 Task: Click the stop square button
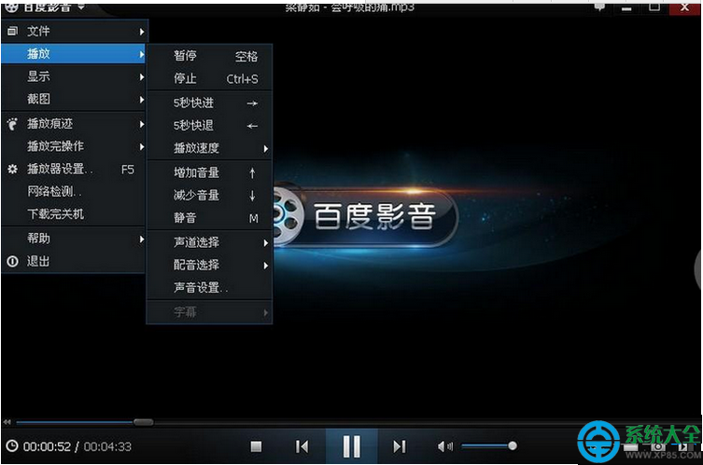[x=256, y=446]
